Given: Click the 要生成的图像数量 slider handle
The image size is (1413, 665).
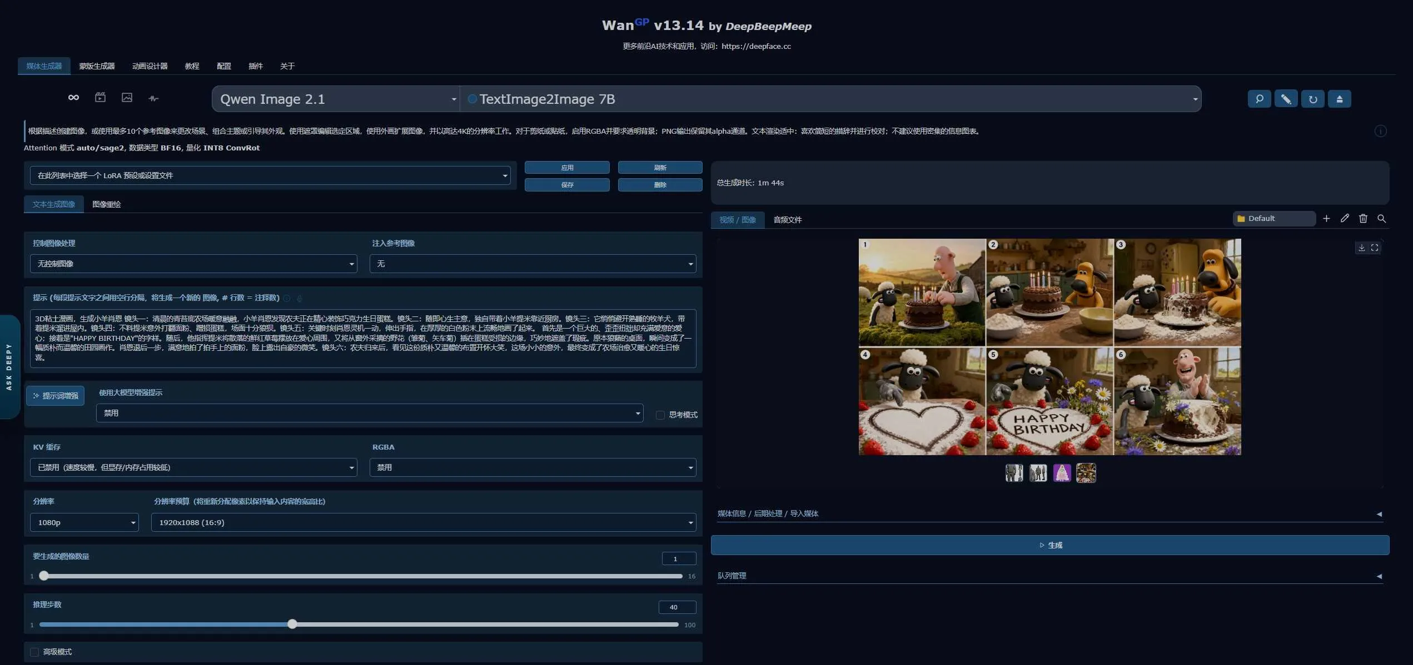Looking at the screenshot, I should click(x=44, y=576).
